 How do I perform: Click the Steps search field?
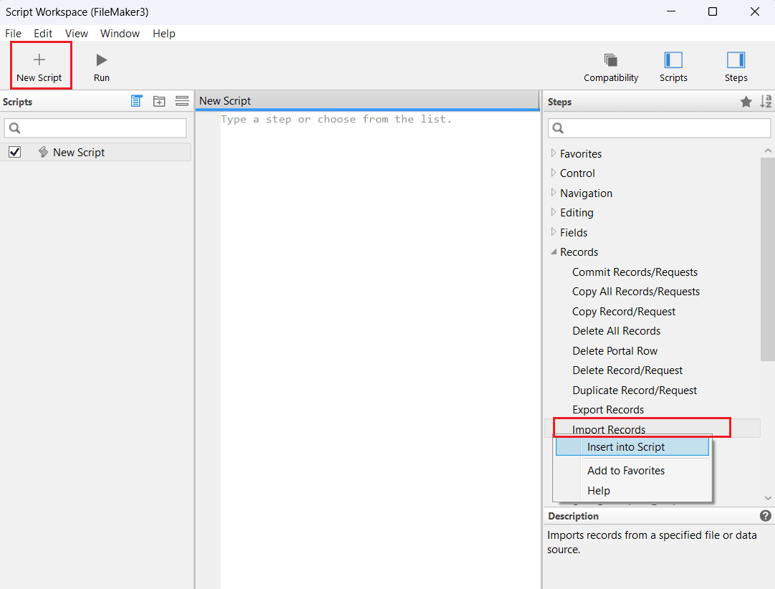pos(659,128)
